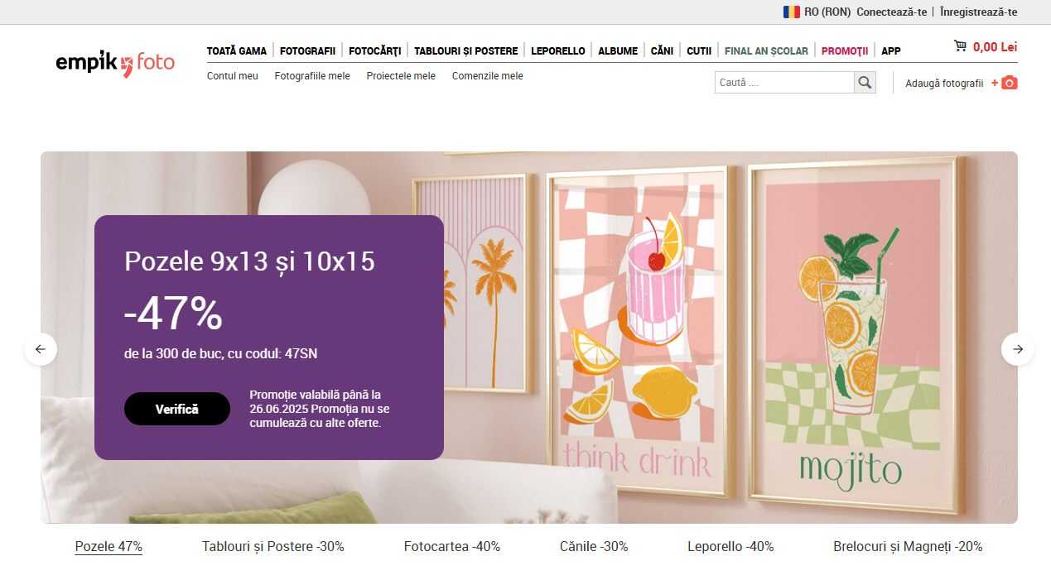Open the Cutii menu
The height and width of the screenshot is (580, 1051).
699,50
